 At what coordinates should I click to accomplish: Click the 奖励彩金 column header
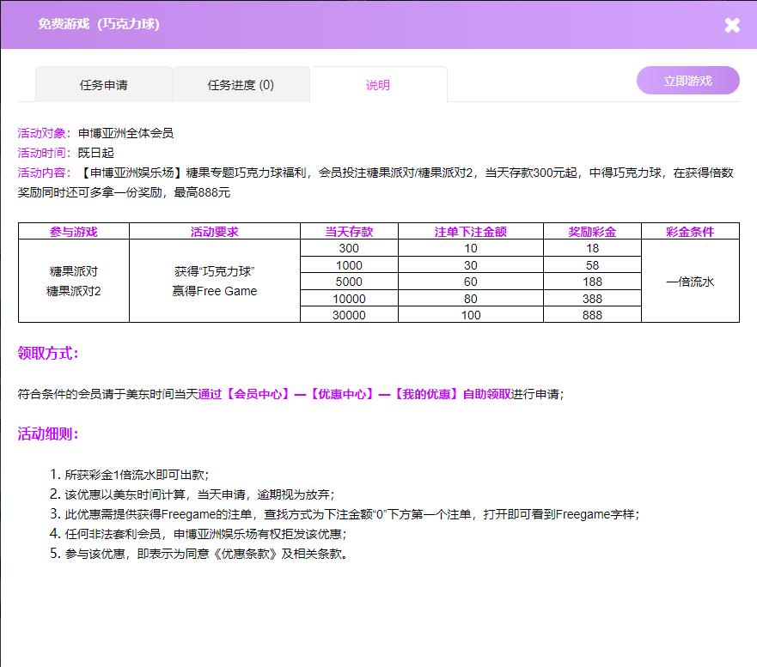pos(592,232)
